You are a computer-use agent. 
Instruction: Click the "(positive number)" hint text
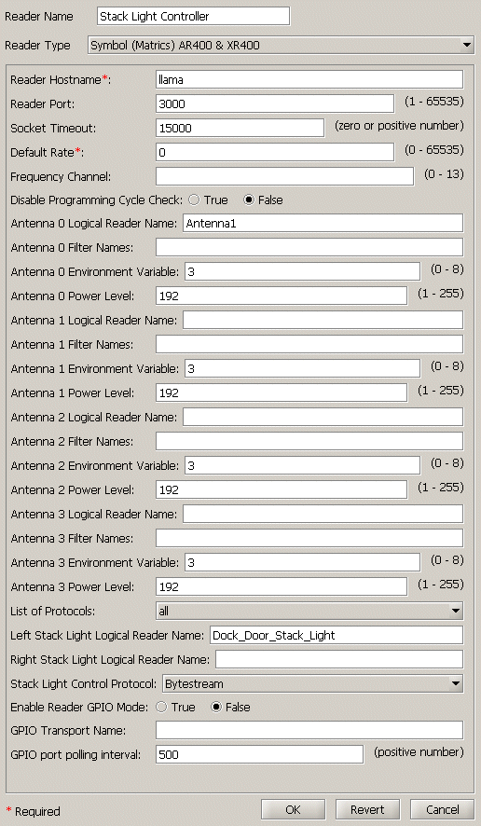pyautogui.click(x=419, y=751)
